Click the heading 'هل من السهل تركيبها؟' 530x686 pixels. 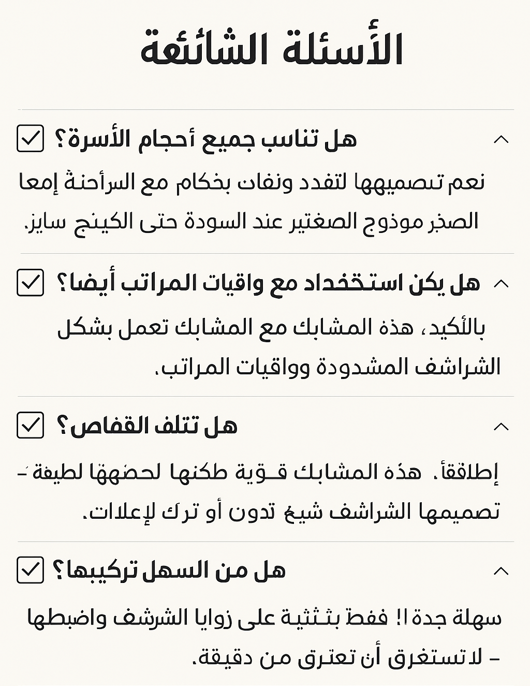click(x=169, y=571)
